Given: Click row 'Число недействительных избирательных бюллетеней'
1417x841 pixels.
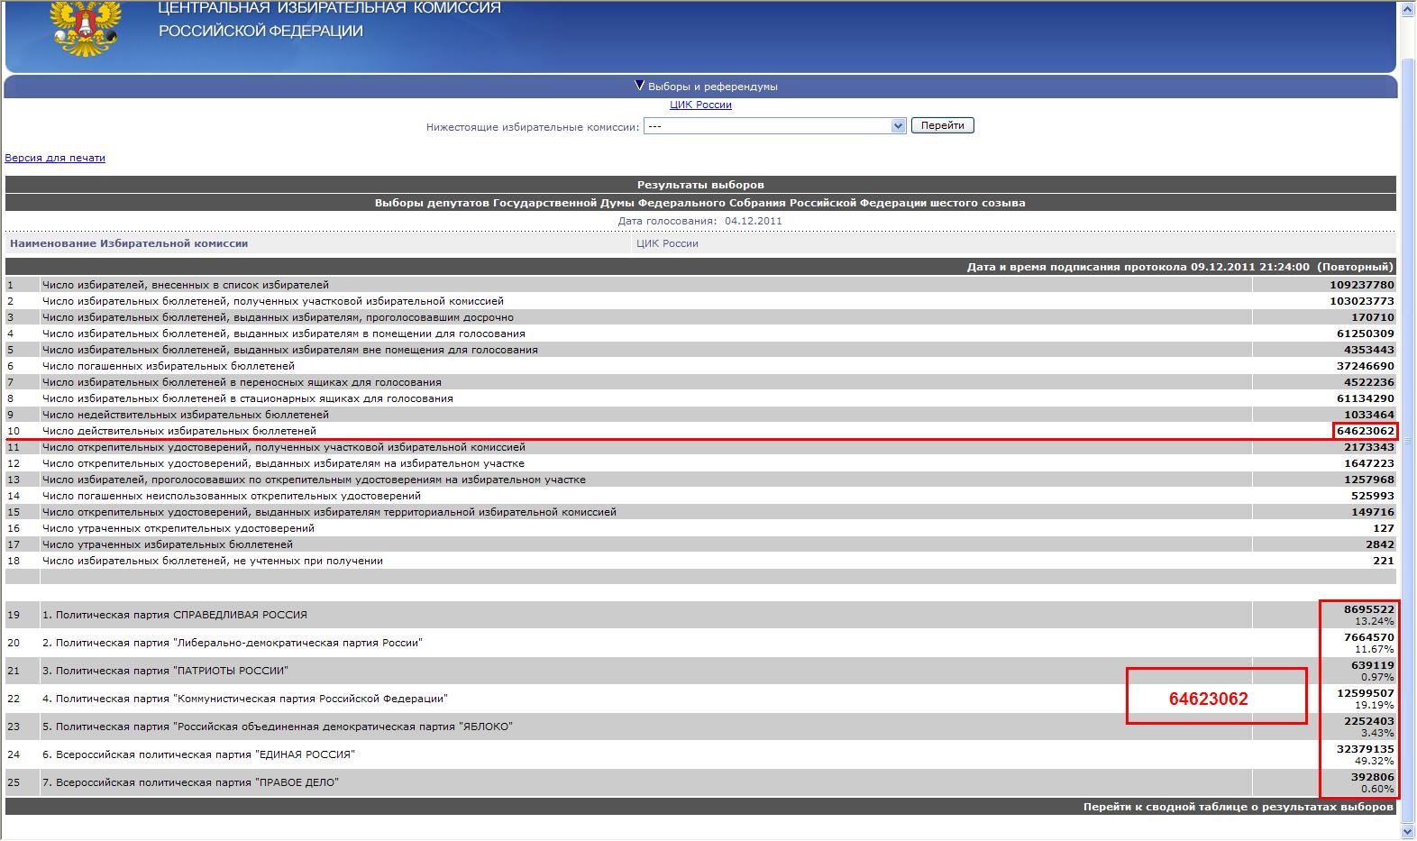Looking at the screenshot, I should tap(700, 415).
